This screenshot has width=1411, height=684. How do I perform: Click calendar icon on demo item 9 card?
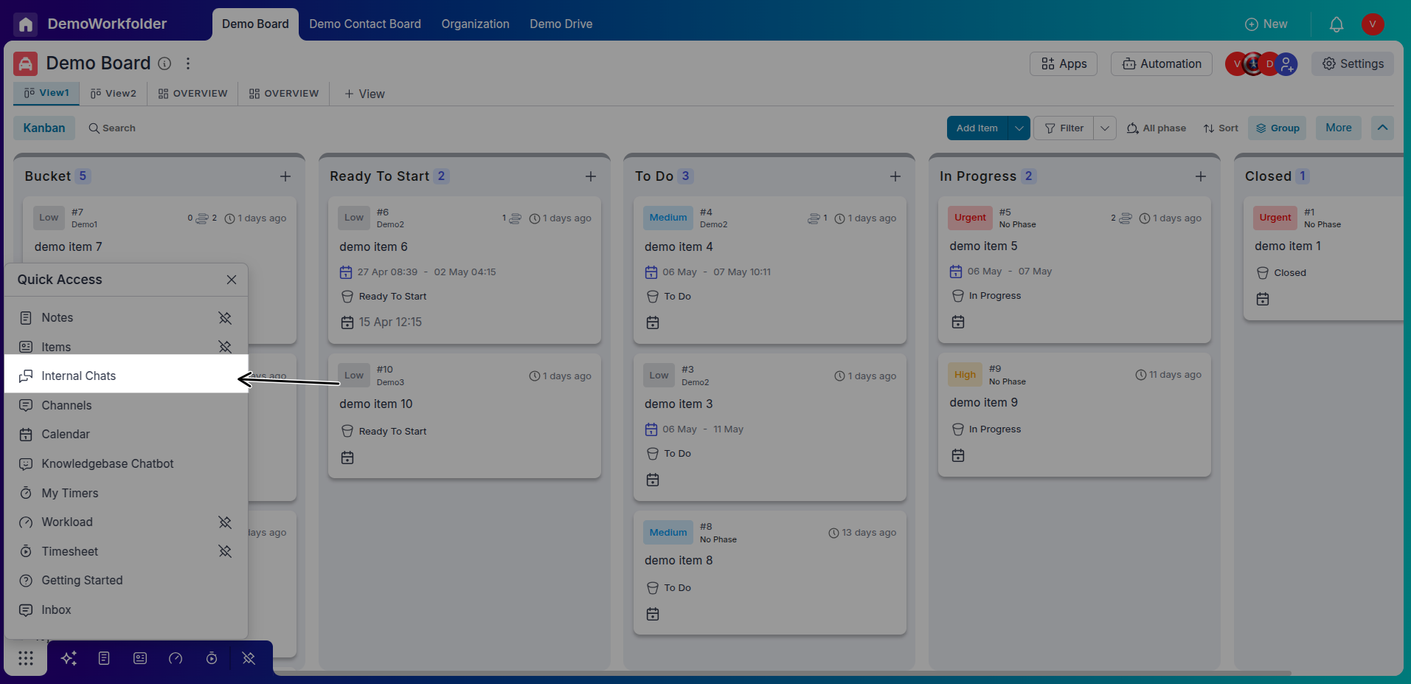[x=958, y=456]
